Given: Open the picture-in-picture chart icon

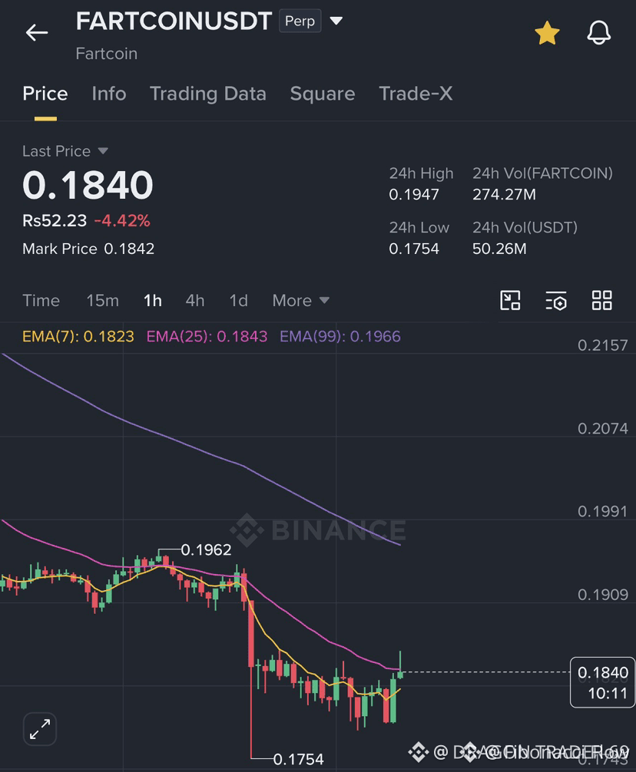Looking at the screenshot, I should coord(510,300).
